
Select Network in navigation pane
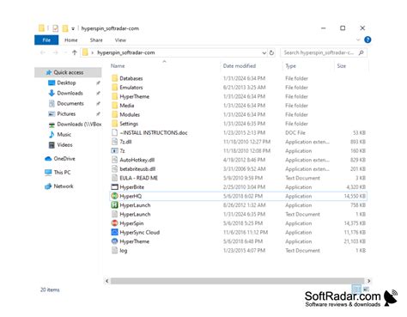click(64, 186)
